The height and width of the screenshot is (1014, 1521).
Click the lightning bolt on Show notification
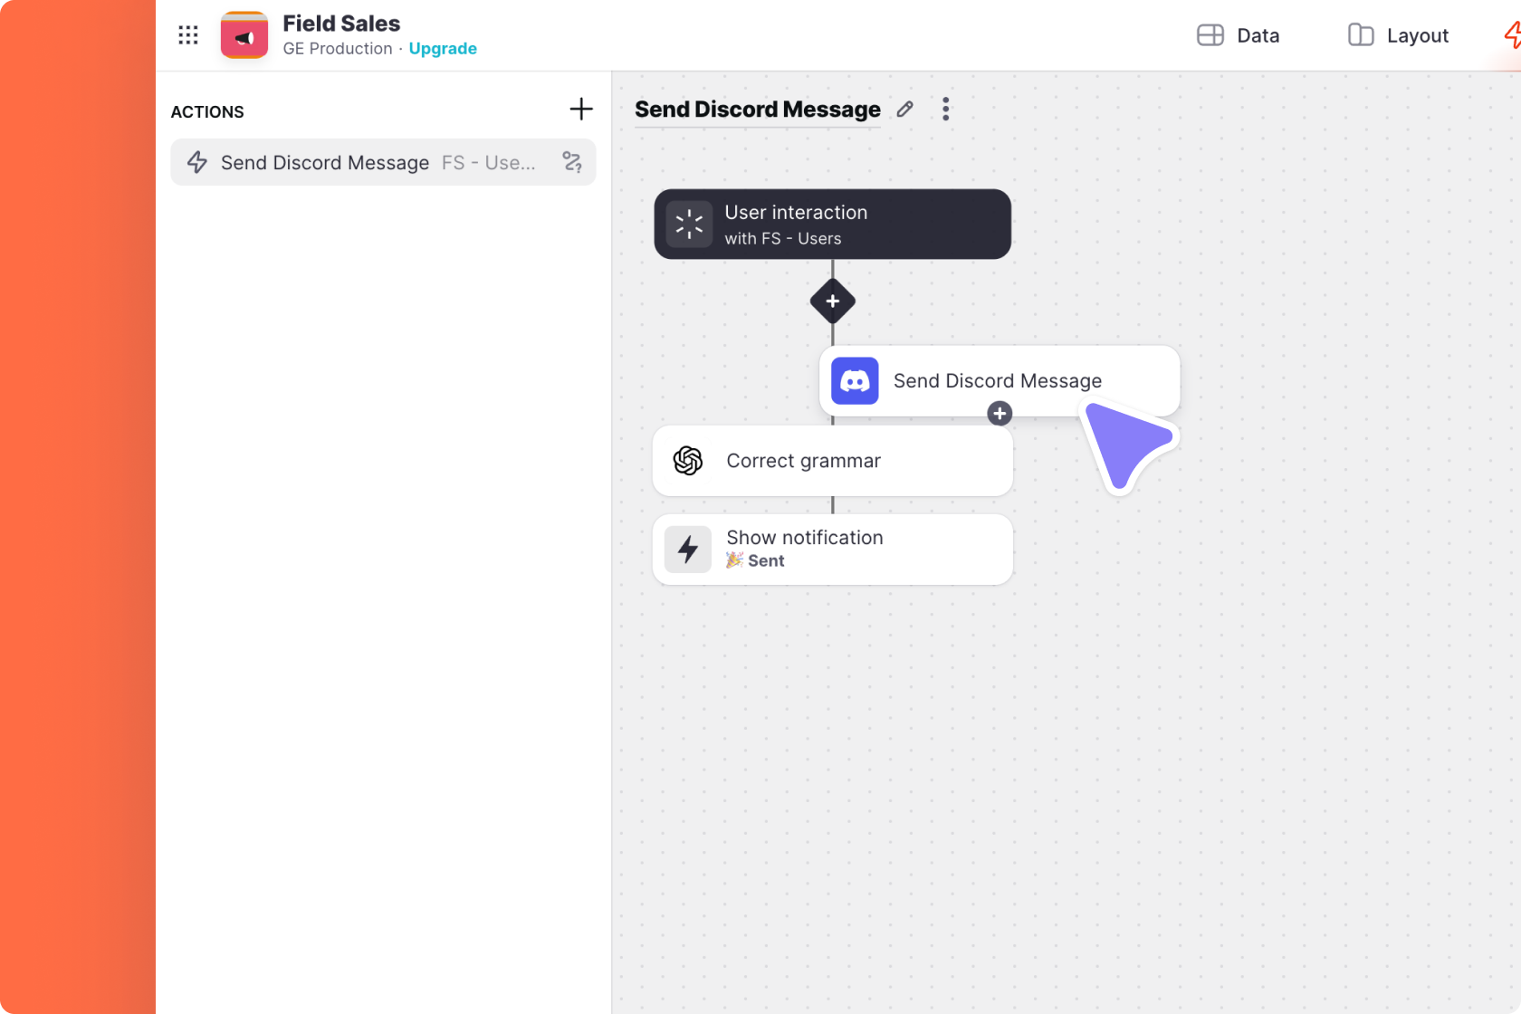tap(688, 550)
